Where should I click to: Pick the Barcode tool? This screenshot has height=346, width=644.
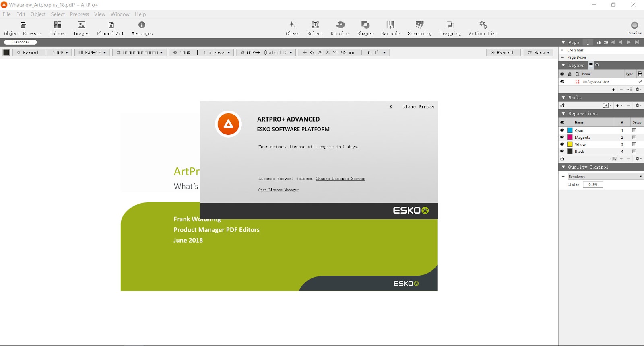pos(390,29)
